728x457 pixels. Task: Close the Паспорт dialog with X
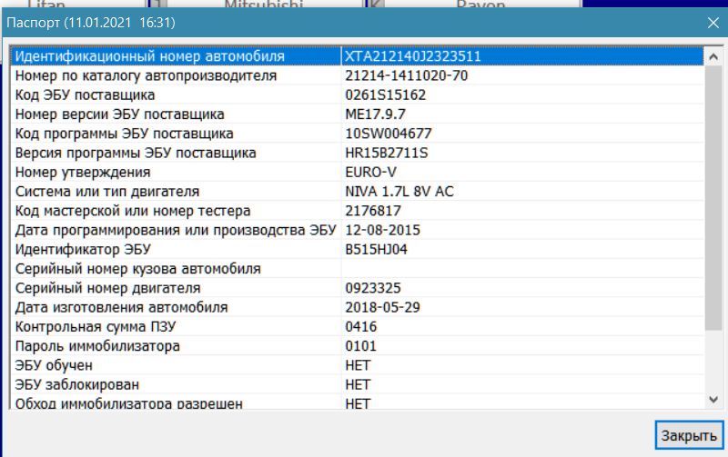(712, 21)
